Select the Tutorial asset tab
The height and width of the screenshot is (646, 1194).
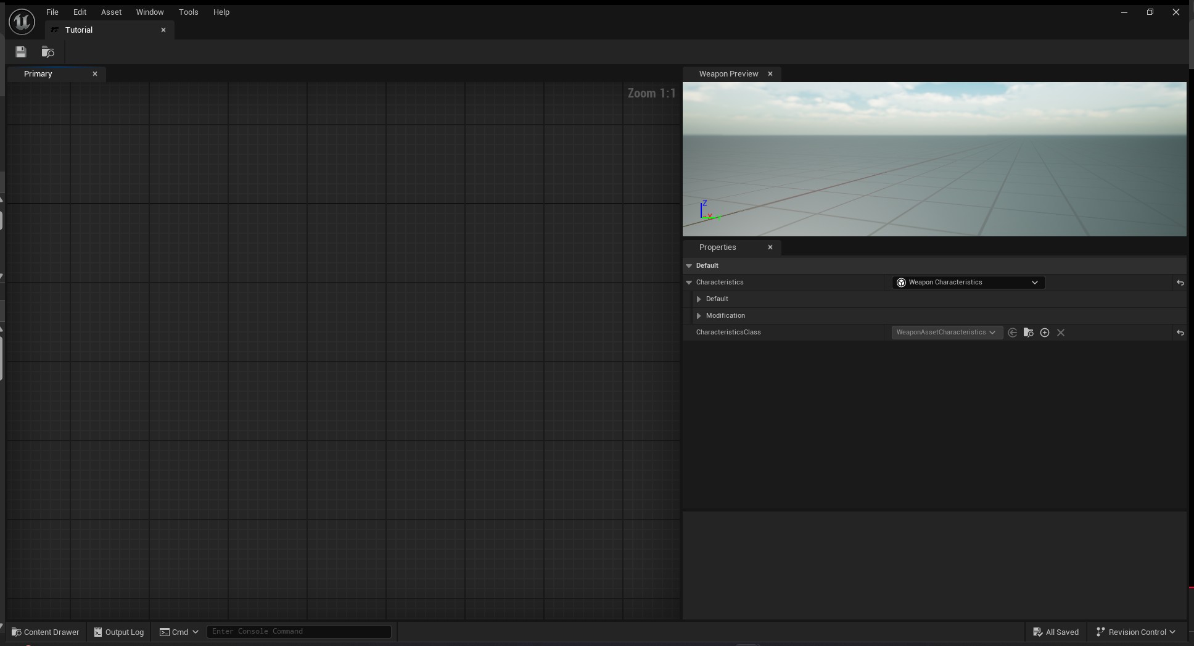tap(110, 30)
